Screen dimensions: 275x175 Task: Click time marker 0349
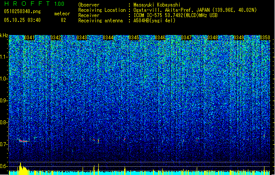(x=239, y=38)
